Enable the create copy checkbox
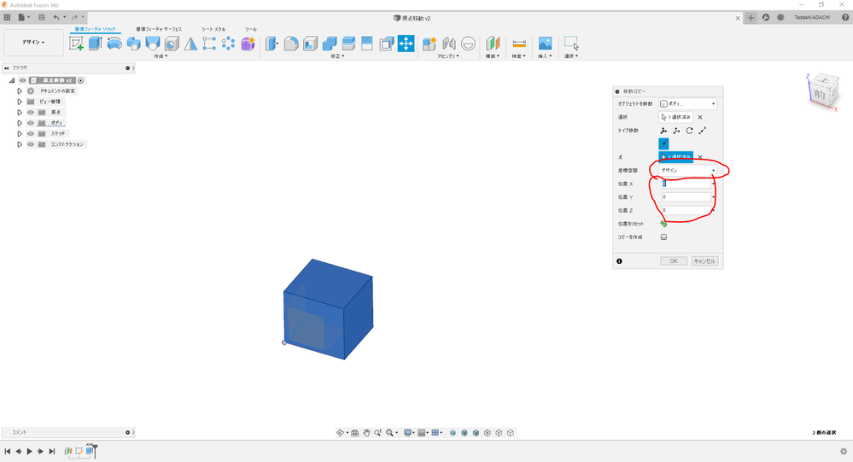Screen dimensions: 853x462 [x=663, y=237]
